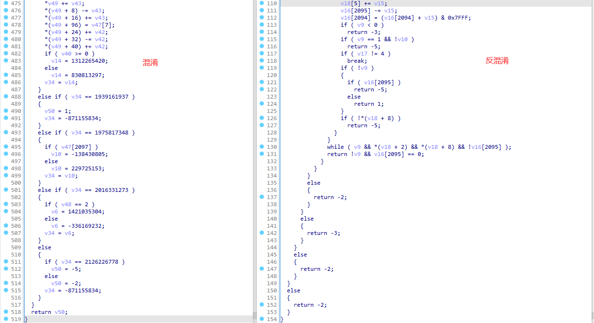Click the condition 'if ( v48 == 2 )'

69,204
